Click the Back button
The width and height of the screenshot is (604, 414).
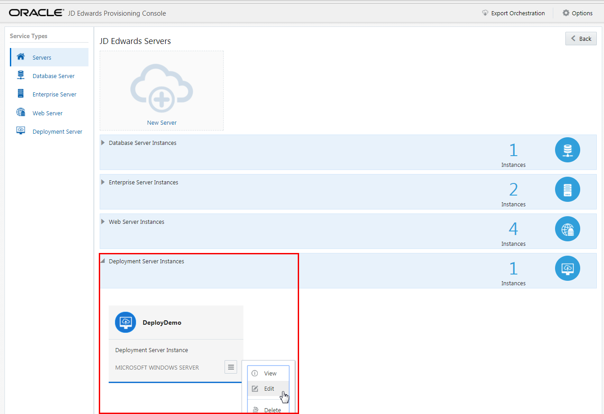581,39
